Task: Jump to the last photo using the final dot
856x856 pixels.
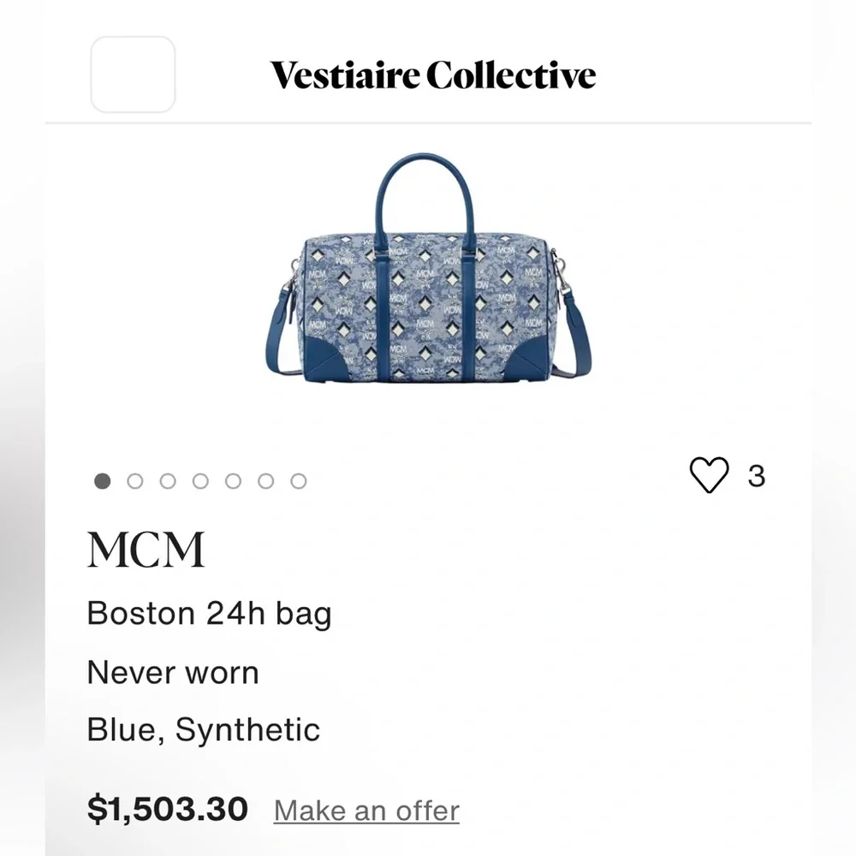Action: 299,480
